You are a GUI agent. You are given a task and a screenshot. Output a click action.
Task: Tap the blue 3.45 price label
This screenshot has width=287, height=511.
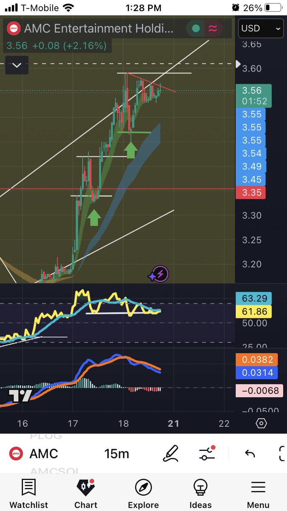pyautogui.click(x=250, y=179)
